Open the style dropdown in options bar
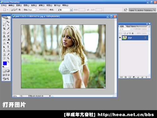This screenshot has width=157, height=118. [x=65, y=10]
